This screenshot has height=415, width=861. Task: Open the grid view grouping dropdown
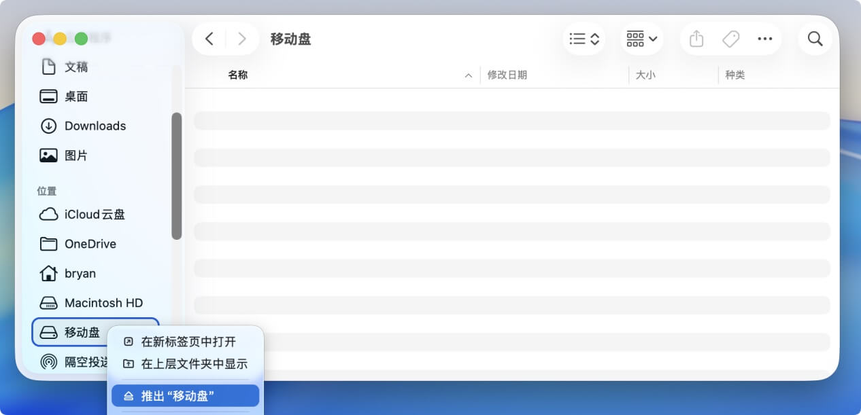click(x=640, y=39)
